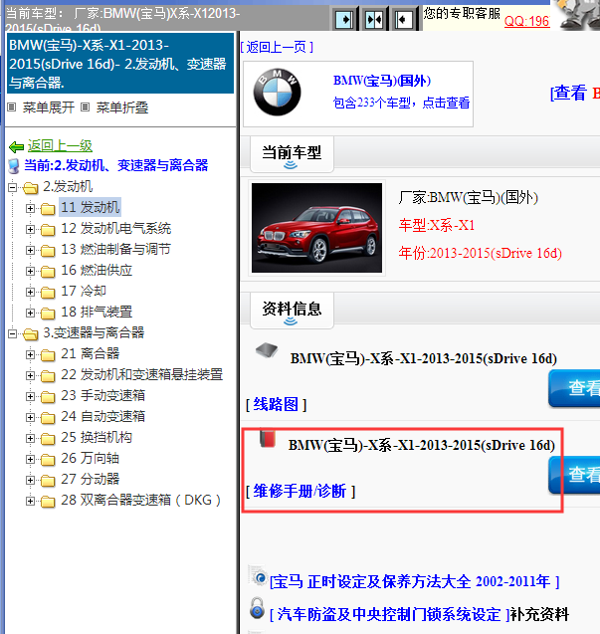
Task: Click the expand-right pane toolbar icon
Action: pyautogui.click(x=344, y=19)
